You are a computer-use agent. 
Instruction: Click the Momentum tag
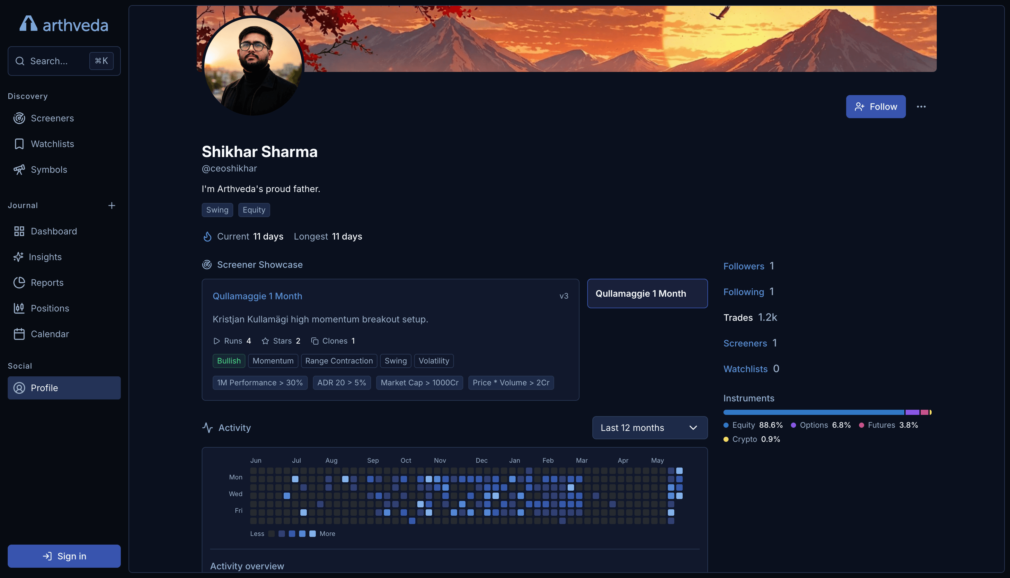[273, 361]
